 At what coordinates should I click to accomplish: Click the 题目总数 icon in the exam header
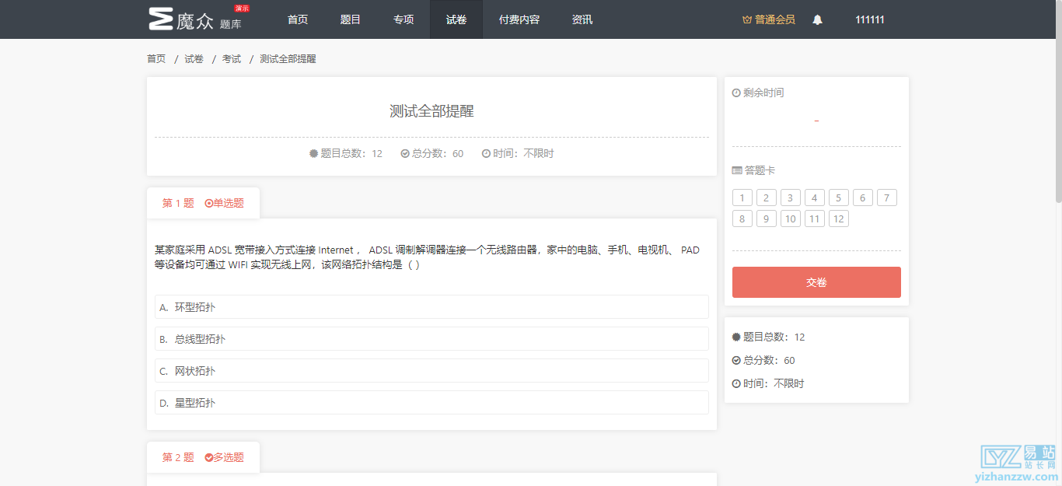pos(315,153)
